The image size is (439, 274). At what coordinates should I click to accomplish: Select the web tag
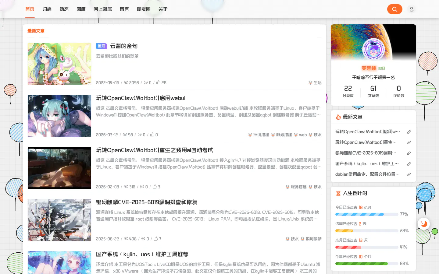coord(300,135)
